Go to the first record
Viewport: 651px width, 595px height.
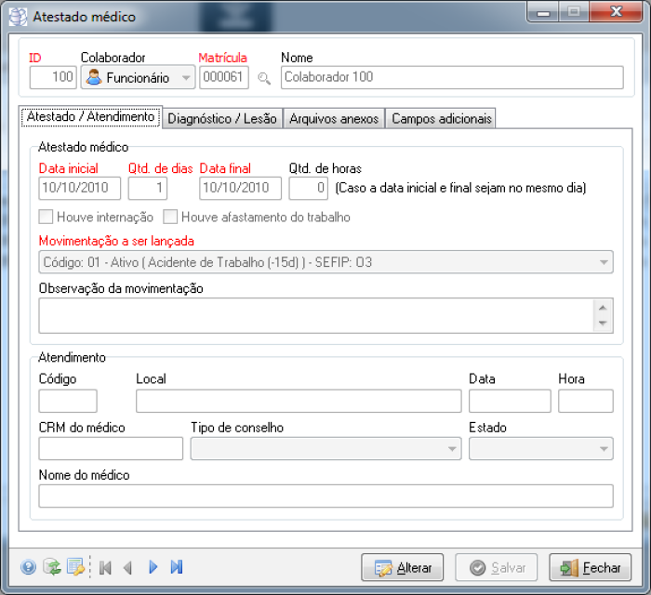pyautogui.click(x=105, y=567)
